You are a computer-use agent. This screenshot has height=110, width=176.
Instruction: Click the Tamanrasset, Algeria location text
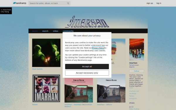(x=134, y=66)
